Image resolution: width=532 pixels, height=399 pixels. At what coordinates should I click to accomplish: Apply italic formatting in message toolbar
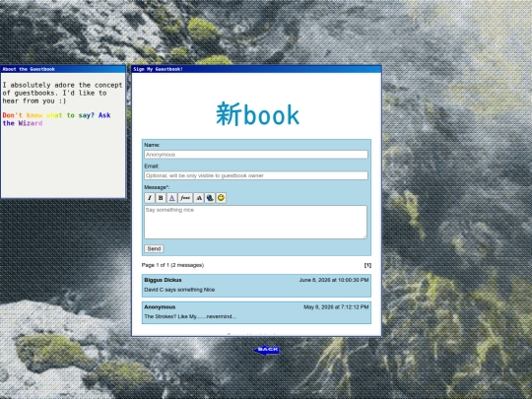[x=150, y=198]
